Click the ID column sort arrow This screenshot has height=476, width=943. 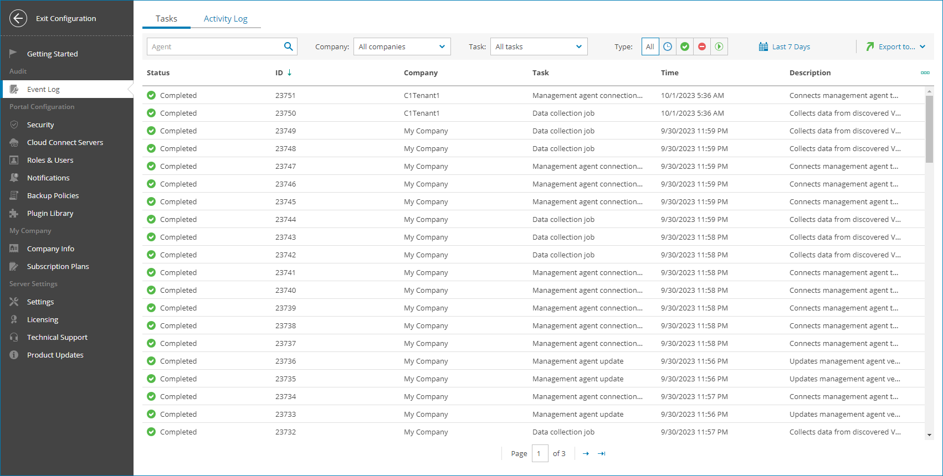coord(289,73)
